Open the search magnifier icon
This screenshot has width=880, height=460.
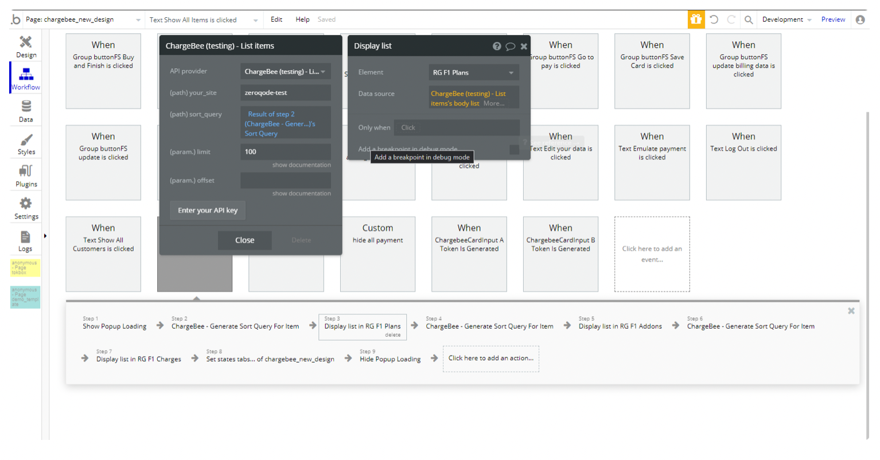point(749,20)
